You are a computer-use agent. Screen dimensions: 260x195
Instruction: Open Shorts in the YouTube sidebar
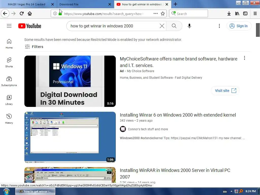point(9,63)
